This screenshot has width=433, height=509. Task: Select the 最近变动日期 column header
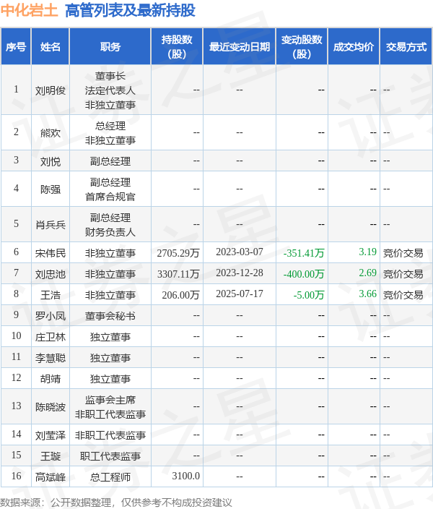point(240,47)
